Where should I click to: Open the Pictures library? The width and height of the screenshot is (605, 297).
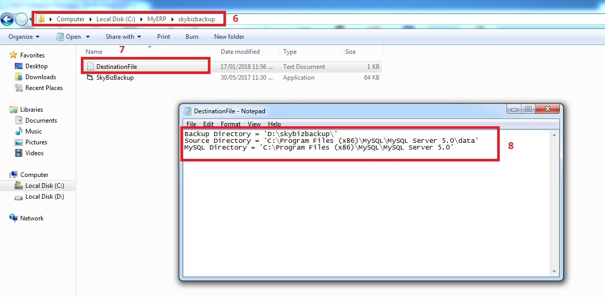click(x=36, y=142)
